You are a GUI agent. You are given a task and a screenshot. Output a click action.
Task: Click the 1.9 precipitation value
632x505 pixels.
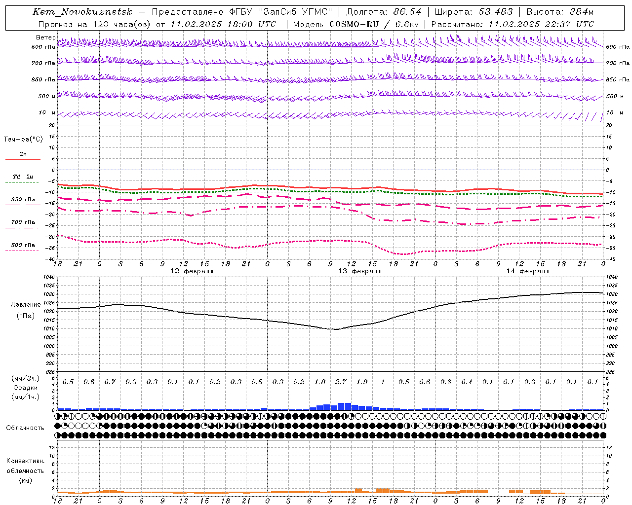(362, 382)
